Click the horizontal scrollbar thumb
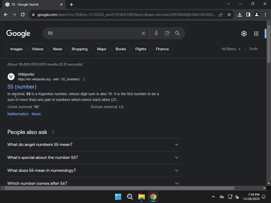The width and height of the screenshot is (271, 203). point(119,188)
